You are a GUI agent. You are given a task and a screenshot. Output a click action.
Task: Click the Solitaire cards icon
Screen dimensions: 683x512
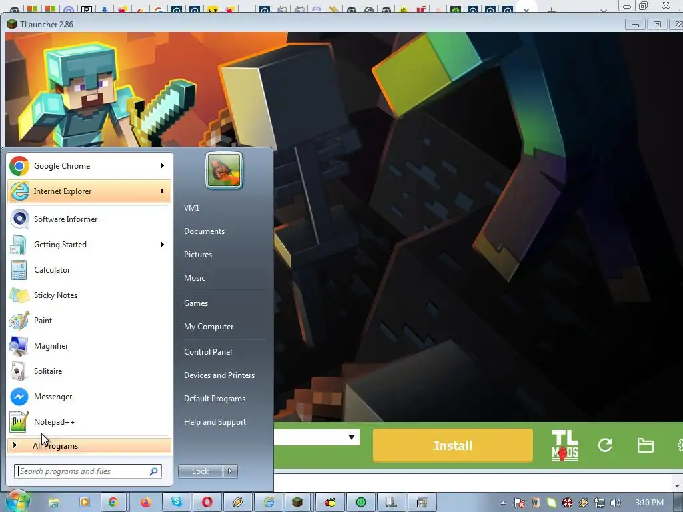(19, 371)
